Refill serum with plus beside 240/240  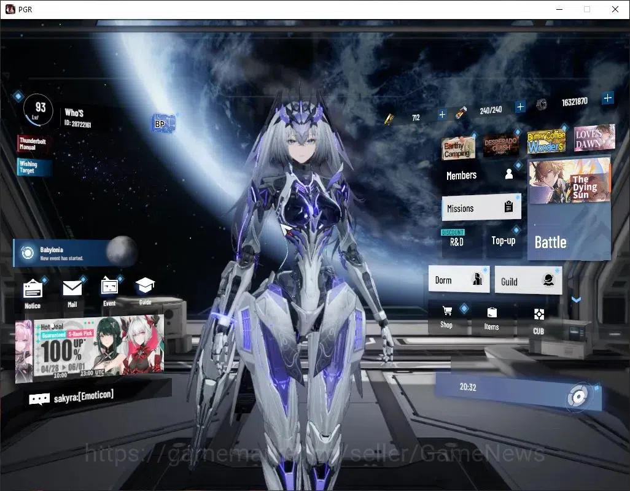[520, 107]
